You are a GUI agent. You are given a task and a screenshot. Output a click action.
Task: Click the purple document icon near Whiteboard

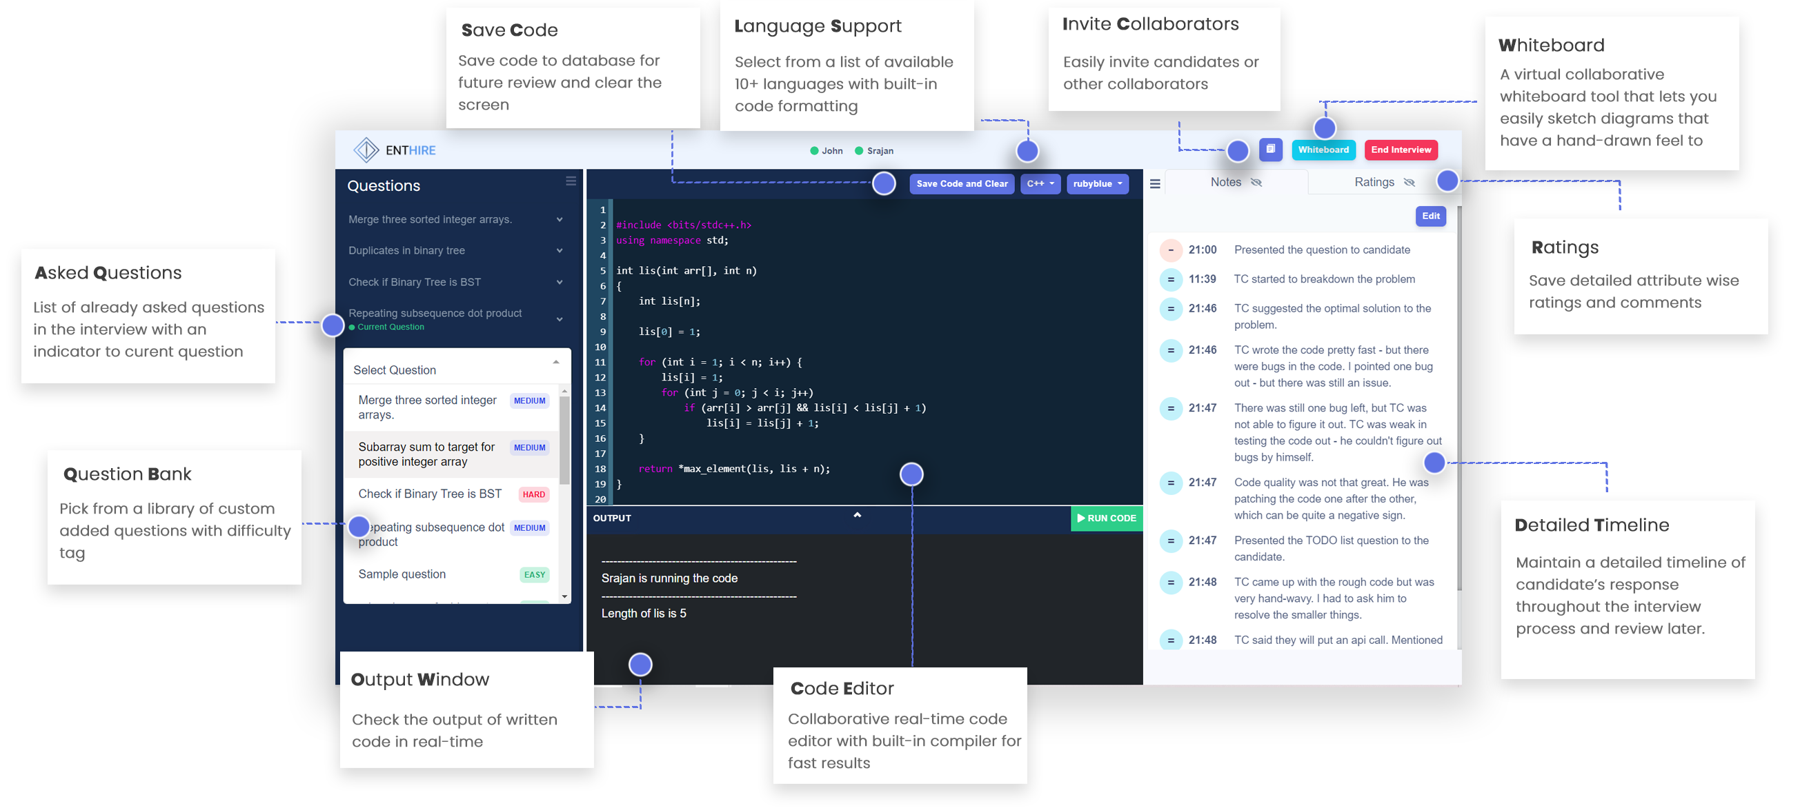[x=1270, y=149]
